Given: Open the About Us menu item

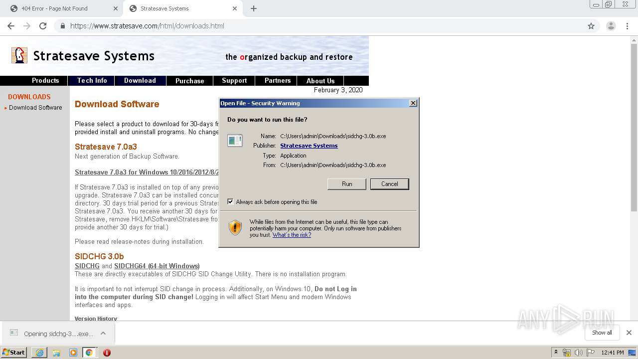Looking at the screenshot, I should (320, 80).
